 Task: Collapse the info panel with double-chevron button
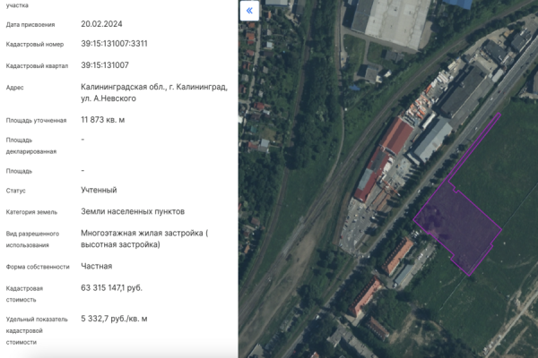click(x=249, y=11)
